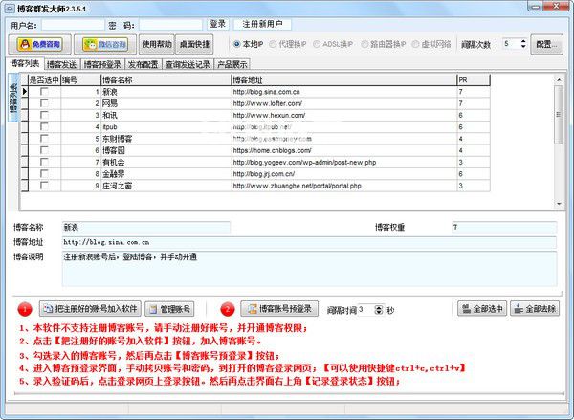Check the checkbox for 有机会 row
The height and width of the screenshot is (420, 574).
point(44,162)
